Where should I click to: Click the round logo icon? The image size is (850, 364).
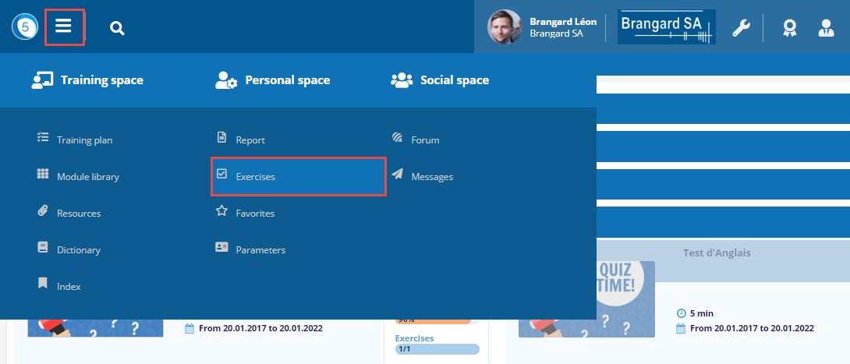[x=24, y=27]
